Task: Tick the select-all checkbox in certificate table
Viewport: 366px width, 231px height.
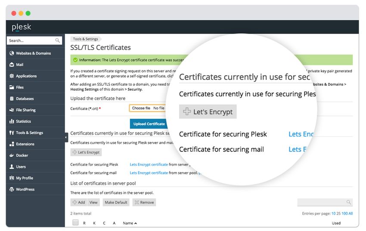Action: tap(75, 222)
